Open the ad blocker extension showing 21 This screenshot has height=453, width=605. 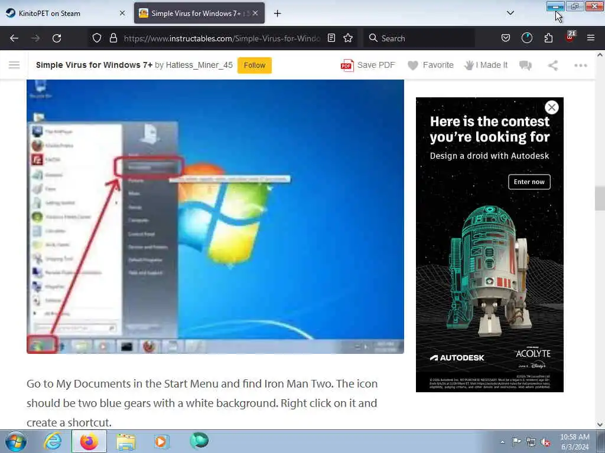click(570, 37)
